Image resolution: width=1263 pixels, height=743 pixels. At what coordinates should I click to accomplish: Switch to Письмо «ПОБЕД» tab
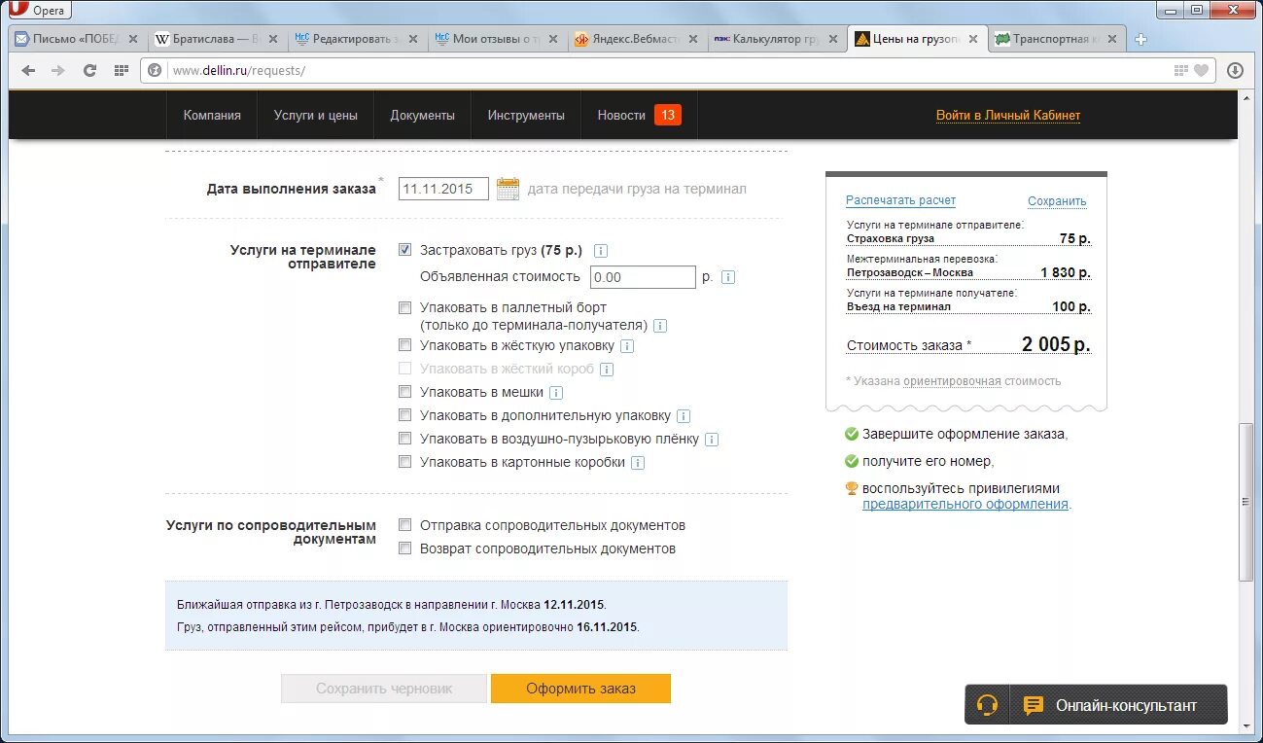[76, 40]
